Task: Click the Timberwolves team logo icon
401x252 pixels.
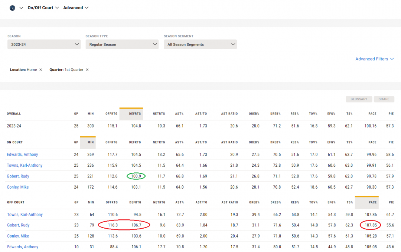Action: 12,8
